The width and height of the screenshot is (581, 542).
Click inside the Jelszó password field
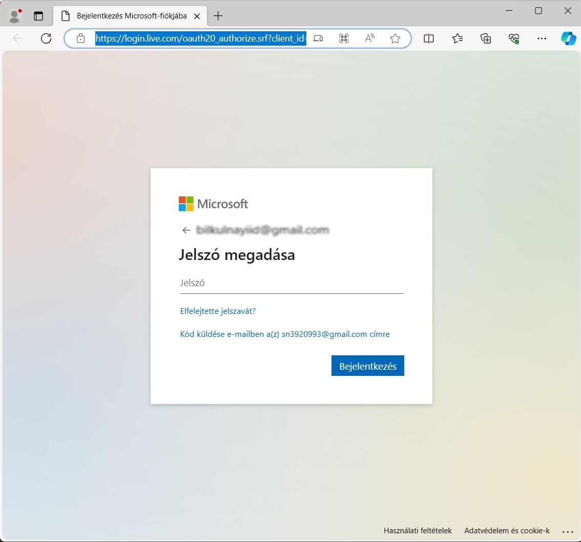[291, 283]
